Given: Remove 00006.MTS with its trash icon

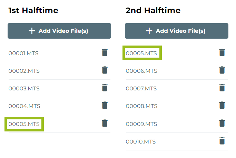Looking at the screenshot, I should pos(222,70).
